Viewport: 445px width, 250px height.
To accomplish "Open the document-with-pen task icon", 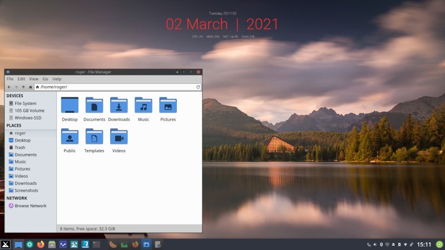I will click(x=158, y=244).
